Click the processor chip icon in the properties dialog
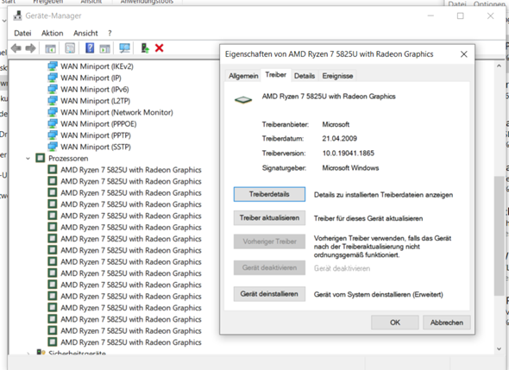This screenshot has width=509, height=370. (x=243, y=100)
